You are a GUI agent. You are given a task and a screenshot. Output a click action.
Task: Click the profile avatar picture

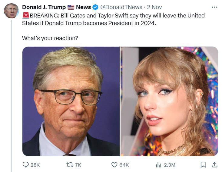(11, 11)
